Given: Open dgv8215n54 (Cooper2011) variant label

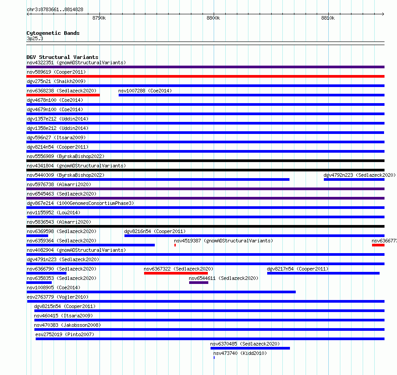Looking at the screenshot, I should coord(65,306).
